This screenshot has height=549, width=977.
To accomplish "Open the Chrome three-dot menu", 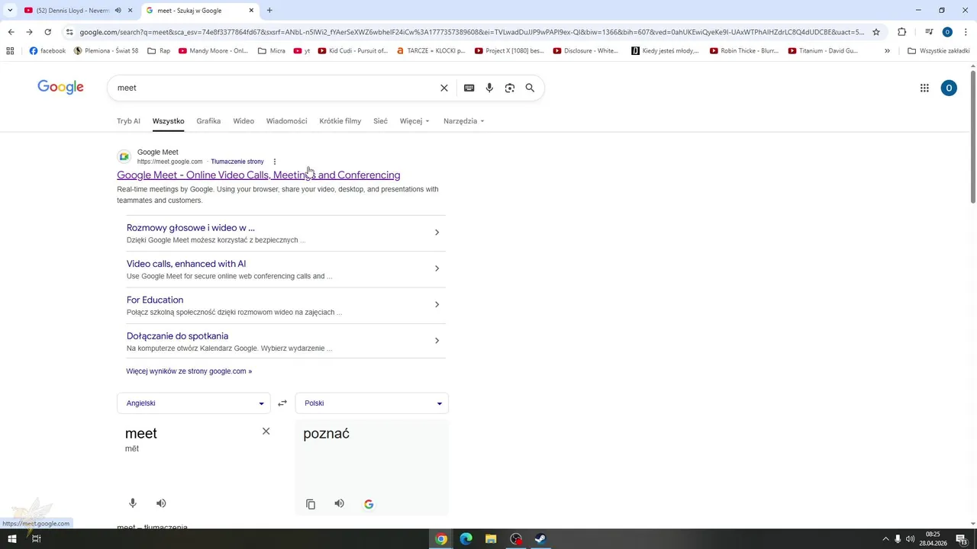I will click(966, 32).
